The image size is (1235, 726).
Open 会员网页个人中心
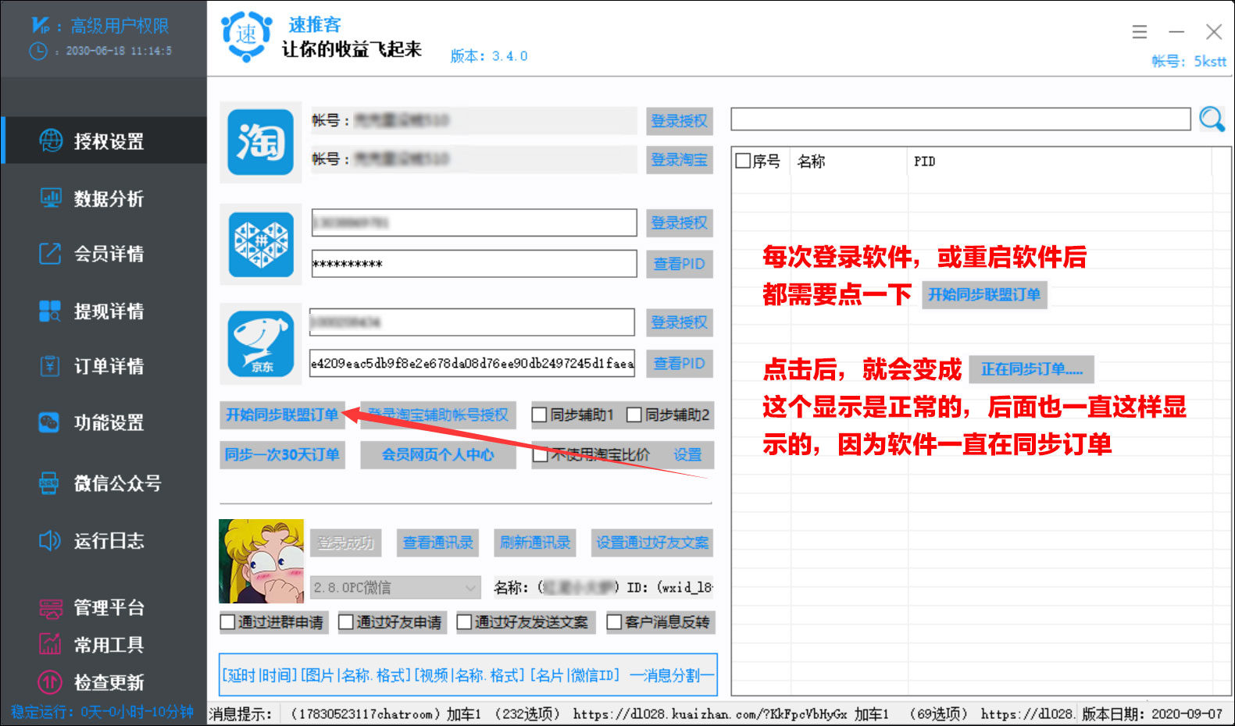pyautogui.click(x=438, y=454)
